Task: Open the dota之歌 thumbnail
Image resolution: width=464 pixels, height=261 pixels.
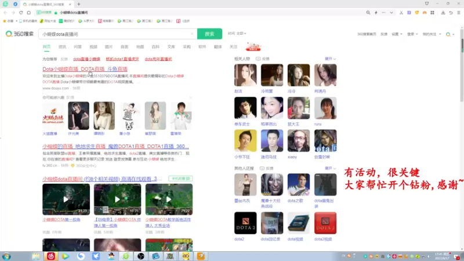Action: 299,184
